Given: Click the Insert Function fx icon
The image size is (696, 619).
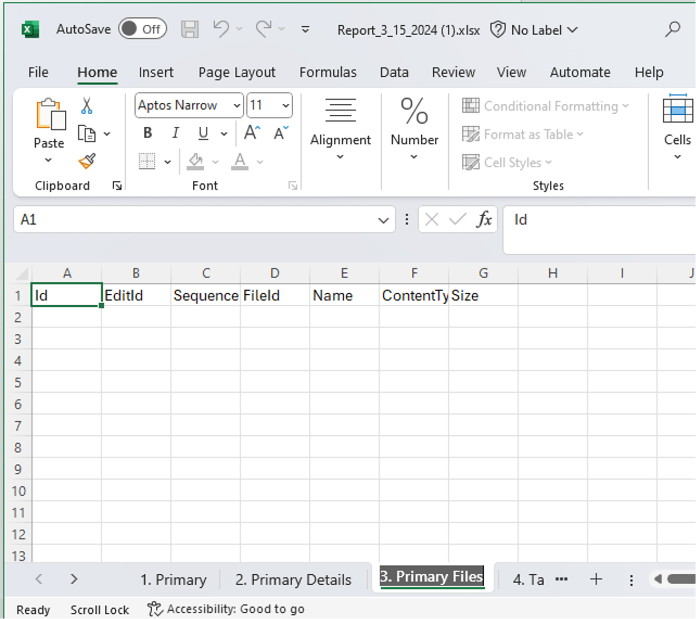Looking at the screenshot, I should (484, 220).
